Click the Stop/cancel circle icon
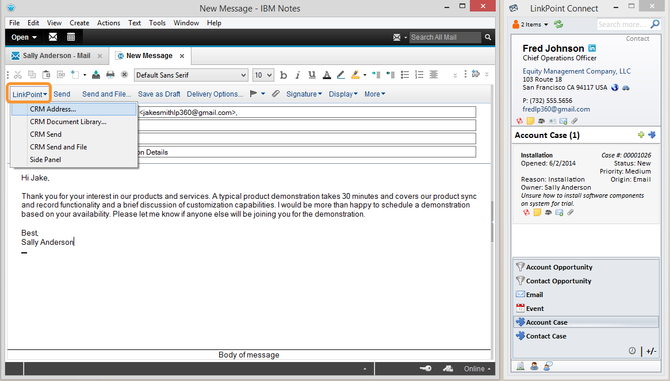 (x=124, y=75)
